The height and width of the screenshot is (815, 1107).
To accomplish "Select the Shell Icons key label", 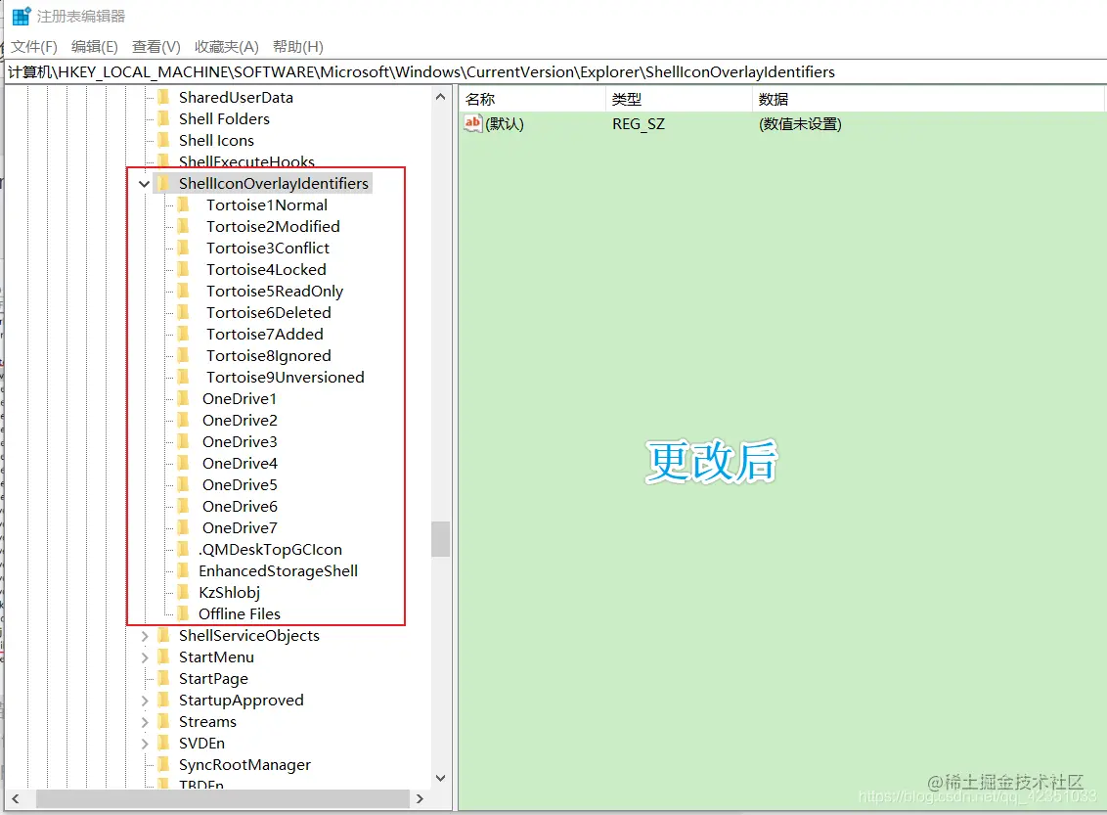I will pyautogui.click(x=216, y=141).
